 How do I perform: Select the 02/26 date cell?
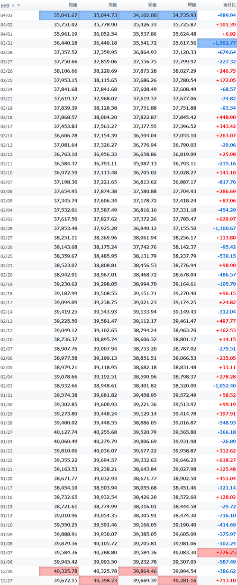tap(7, 247)
